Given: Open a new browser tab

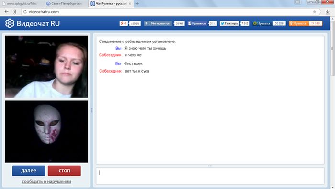Looking at the screenshot, I should tap(137, 4).
